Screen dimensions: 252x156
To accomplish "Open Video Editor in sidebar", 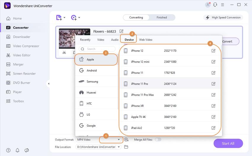I will pos(18,55).
